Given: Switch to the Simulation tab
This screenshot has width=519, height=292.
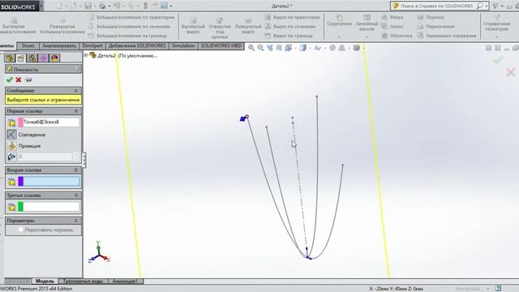Looking at the screenshot, I should pyautogui.click(x=183, y=46).
